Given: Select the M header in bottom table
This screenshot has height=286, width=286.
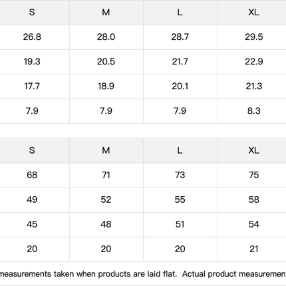Looking at the screenshot, I should click(106, 150).
